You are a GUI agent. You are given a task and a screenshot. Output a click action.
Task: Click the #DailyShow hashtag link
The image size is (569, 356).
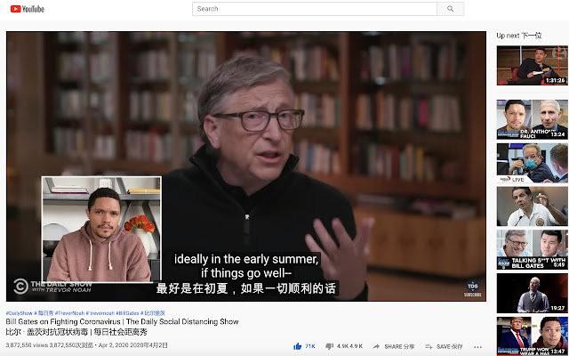point(17,313)
